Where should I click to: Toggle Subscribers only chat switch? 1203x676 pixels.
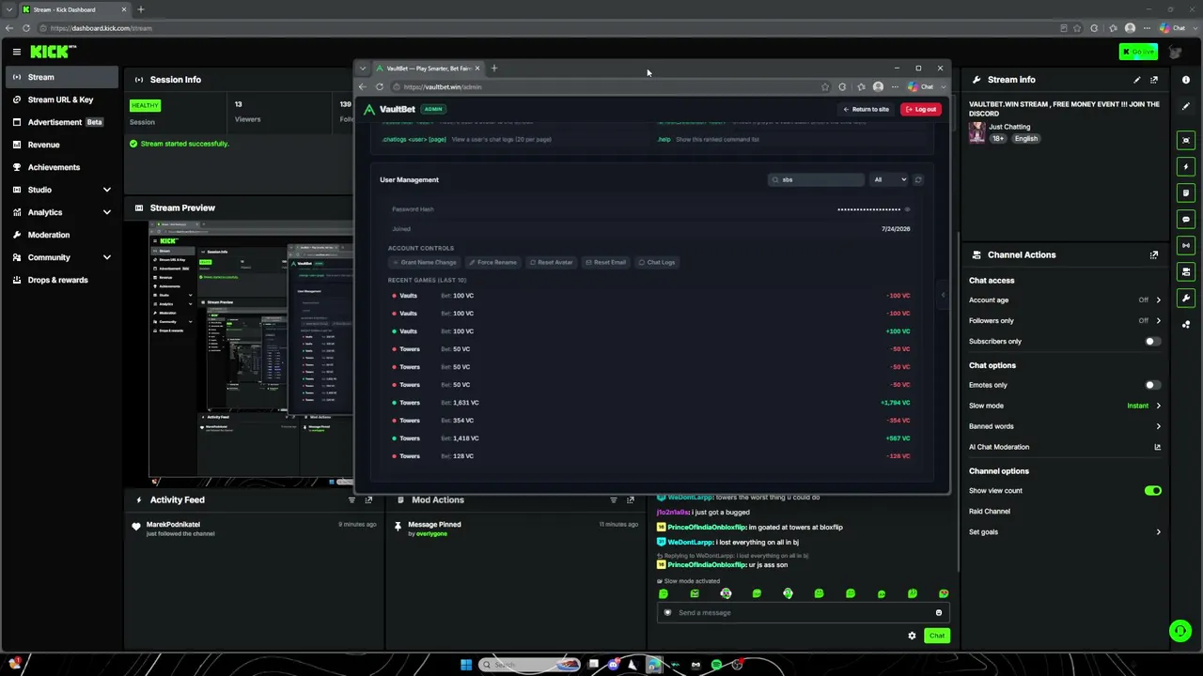pos(1152,342)
